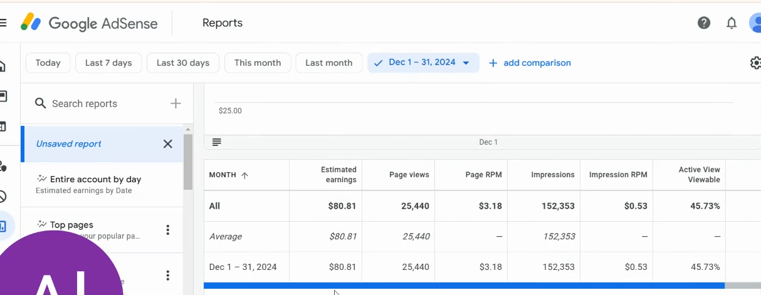Open the hamburger main menu
Screen dimensions: 761x295
coord(3,23)
